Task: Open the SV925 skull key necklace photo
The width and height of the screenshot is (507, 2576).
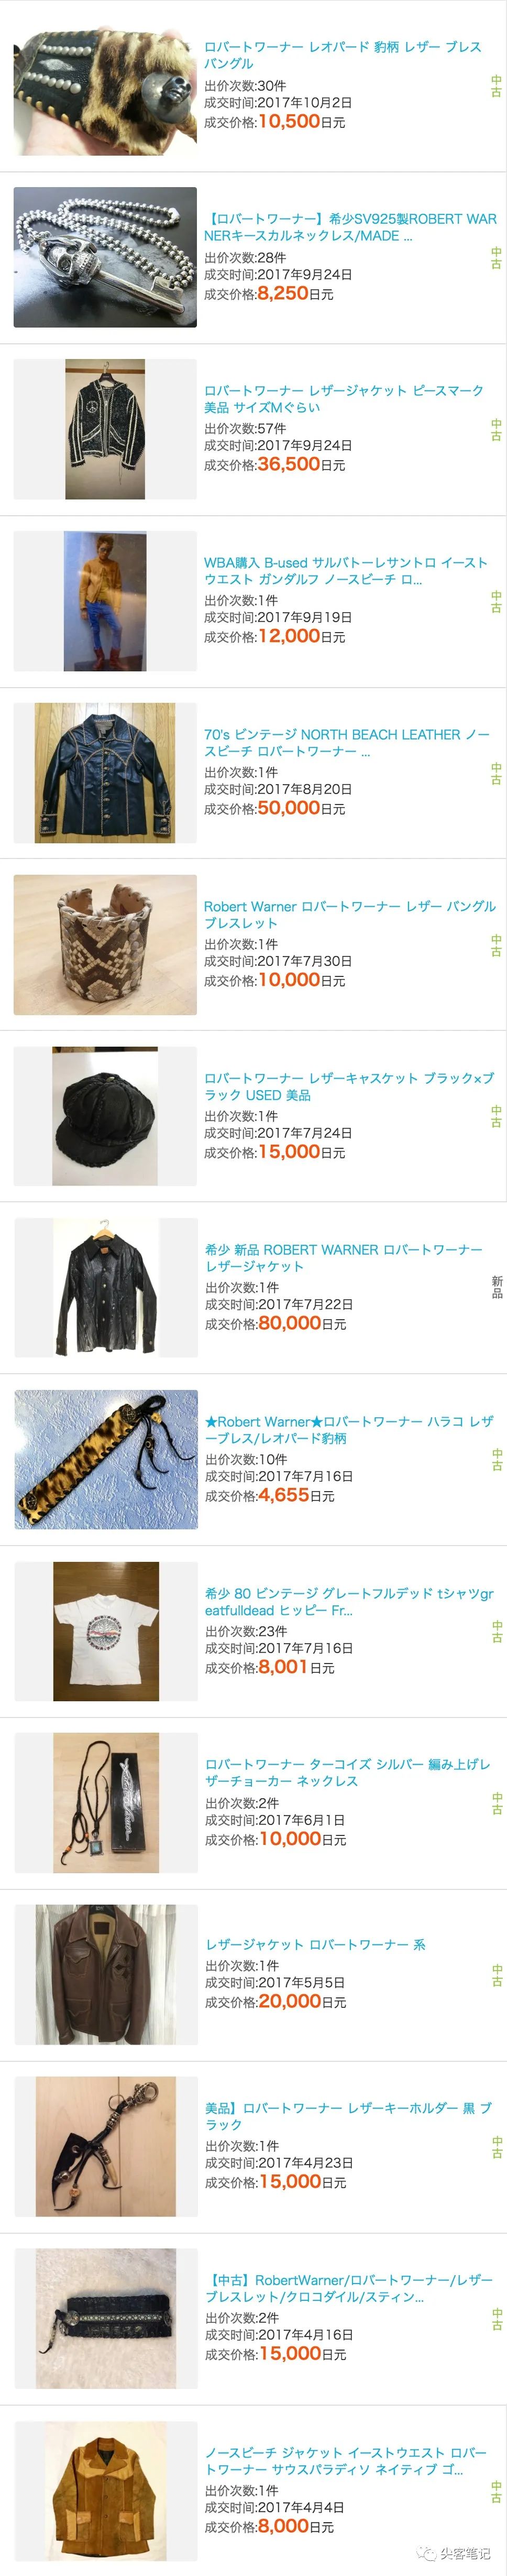Action: pyautogui.click(x=105, y=258)
